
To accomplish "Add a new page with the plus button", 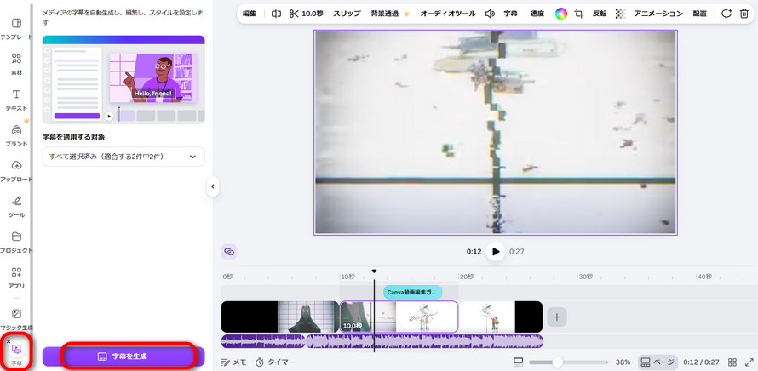I will click(557, 317).
